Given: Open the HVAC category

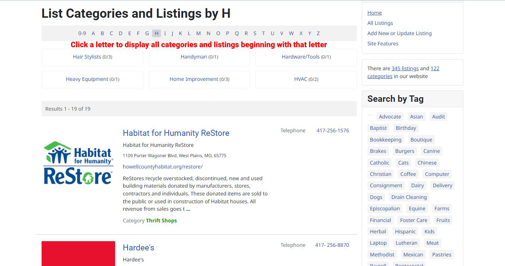Looking at the screenshot, I should [301, 79].
